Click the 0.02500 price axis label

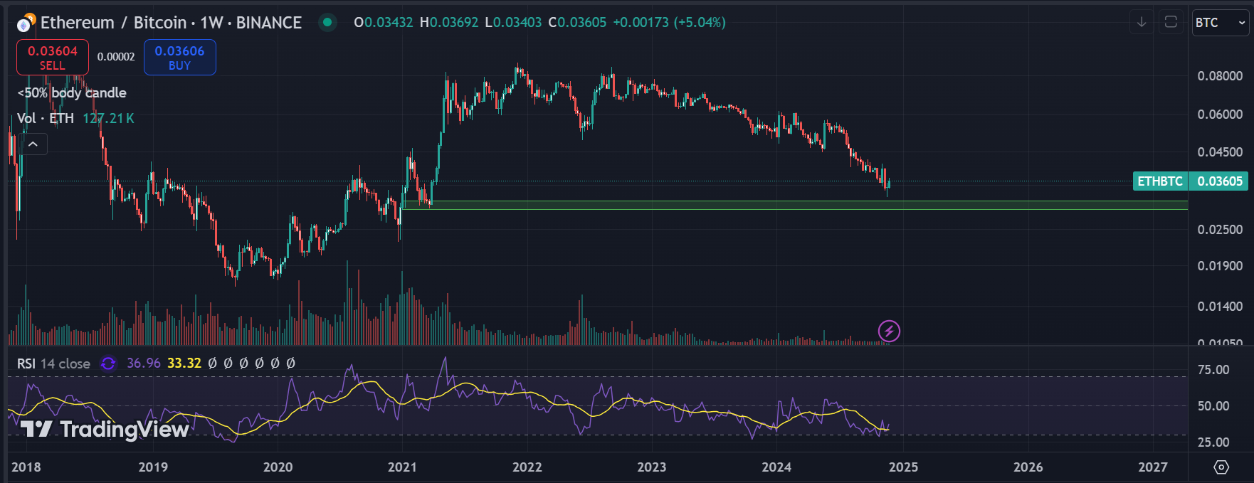point(1220,230)
